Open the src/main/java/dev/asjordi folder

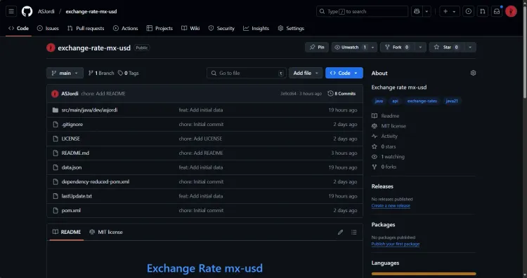point(89,110)
